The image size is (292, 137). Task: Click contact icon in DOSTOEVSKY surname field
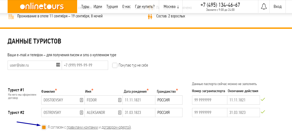point(81,100)
